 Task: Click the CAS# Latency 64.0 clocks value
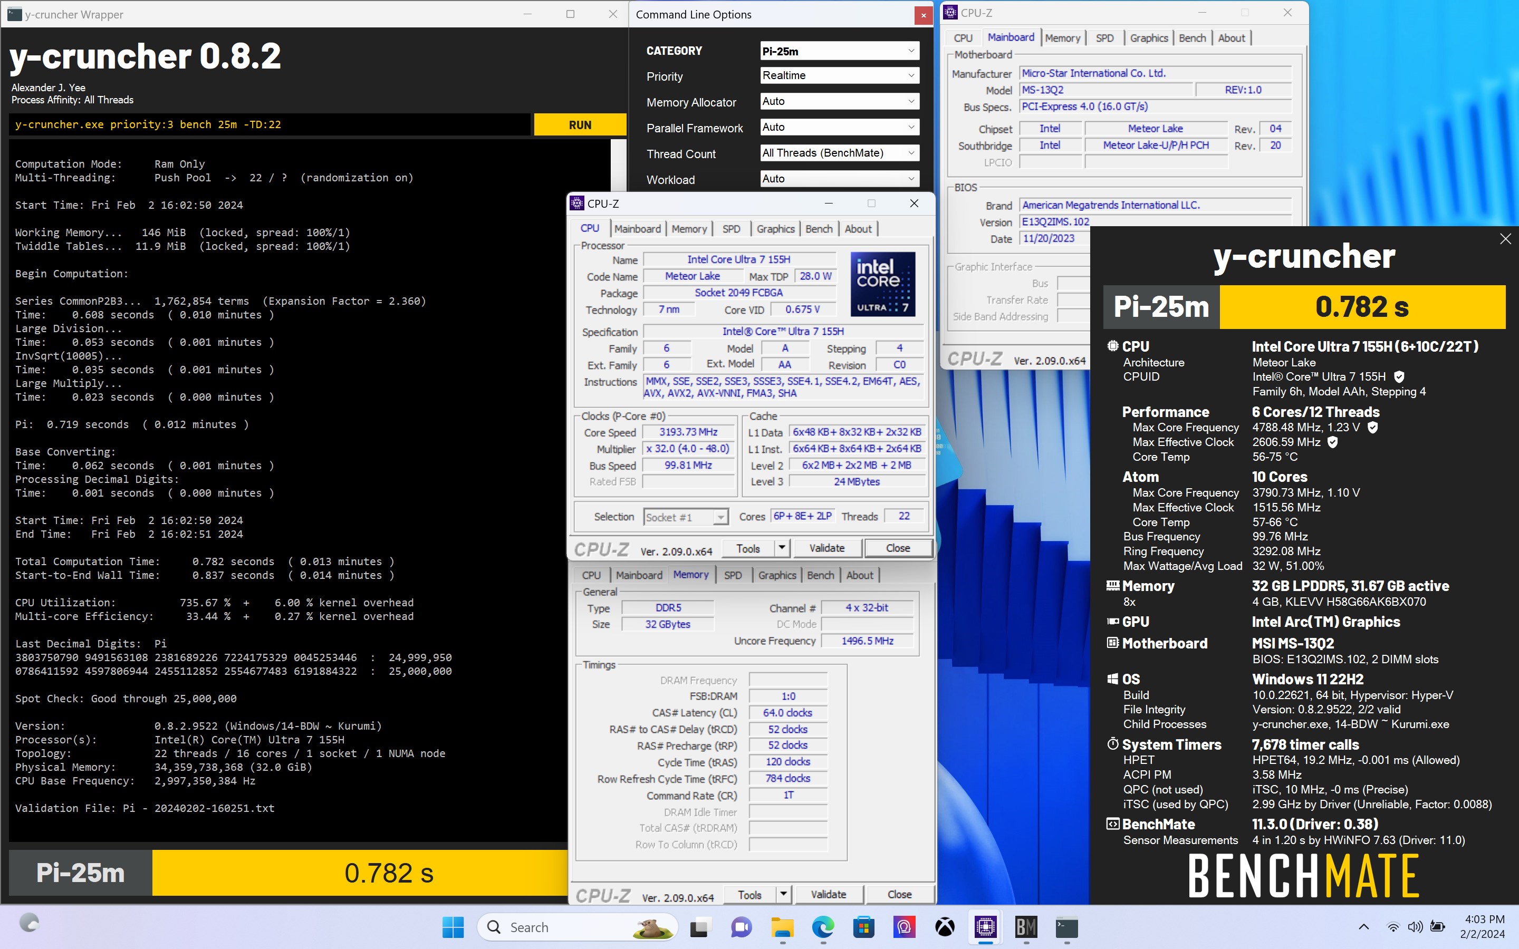[x=787, y=713]
